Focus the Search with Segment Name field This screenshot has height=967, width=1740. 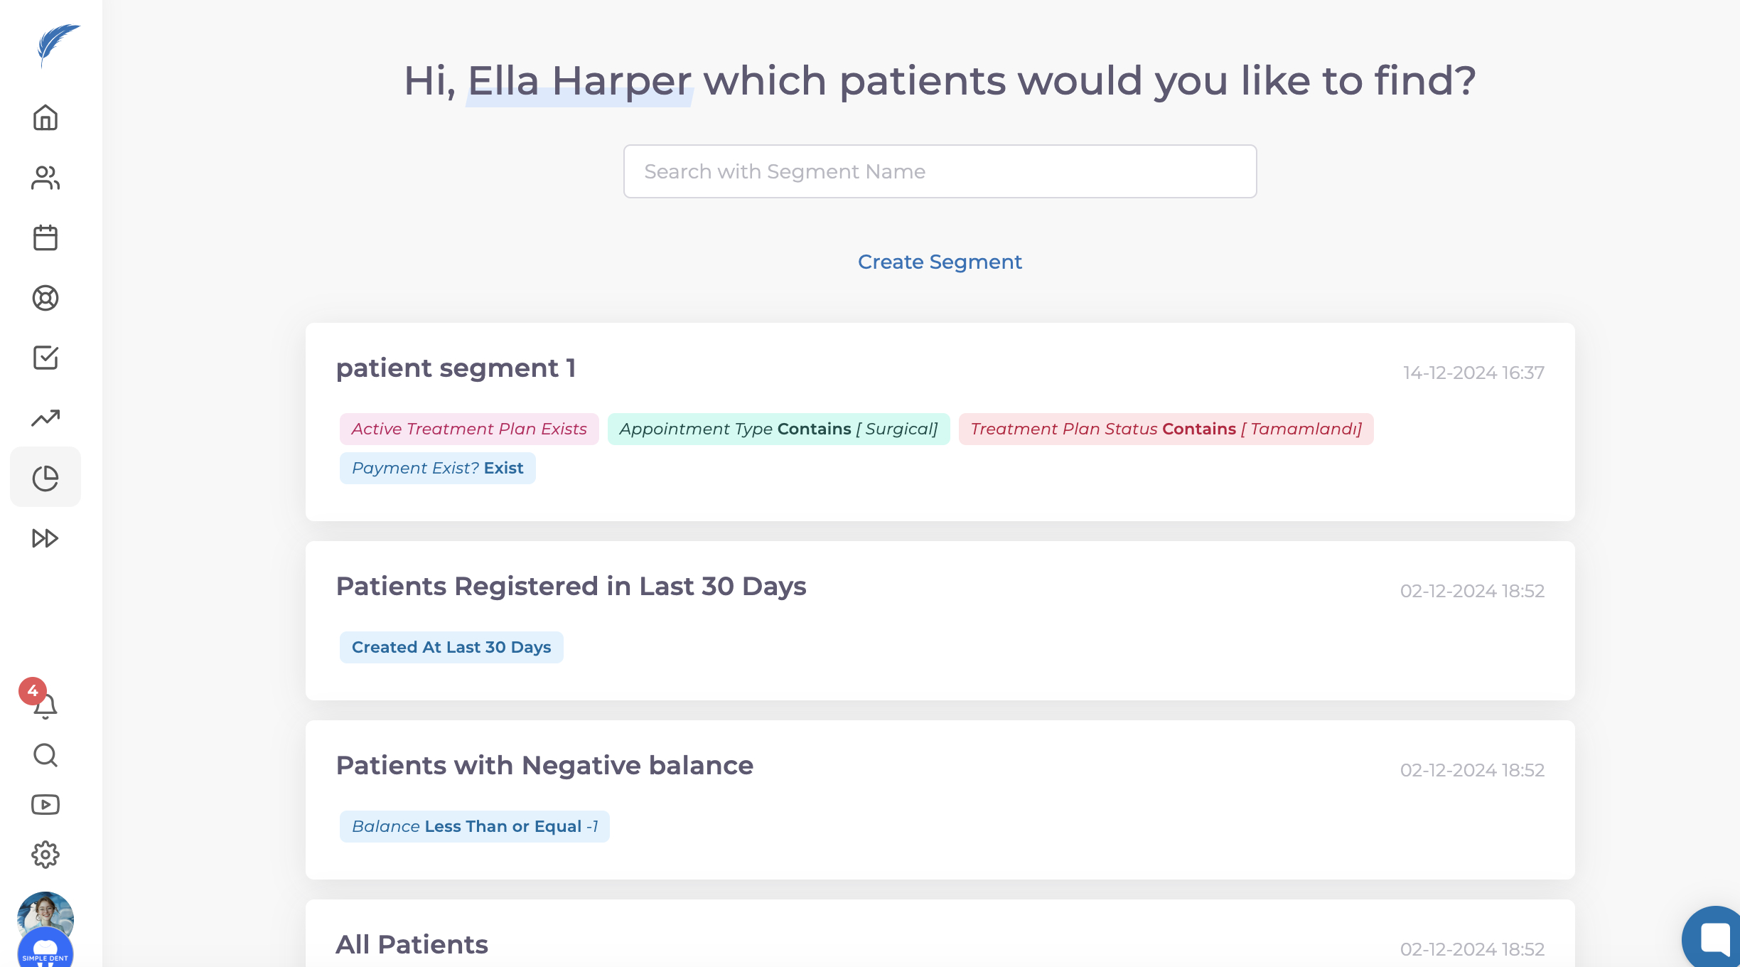940,171
